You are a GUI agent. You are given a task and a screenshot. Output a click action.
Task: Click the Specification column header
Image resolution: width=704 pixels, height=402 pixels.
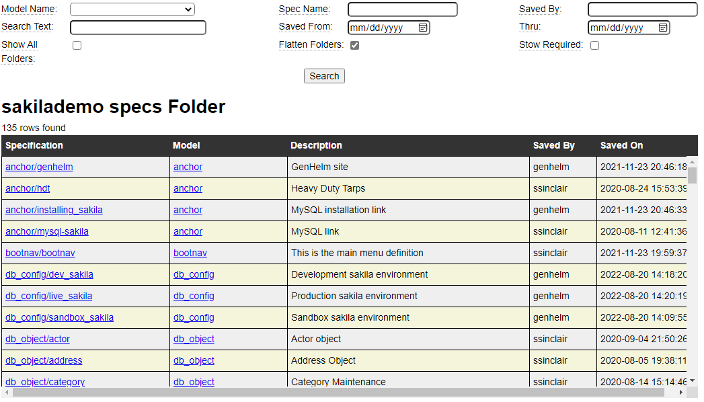click(x=34, y=145)
